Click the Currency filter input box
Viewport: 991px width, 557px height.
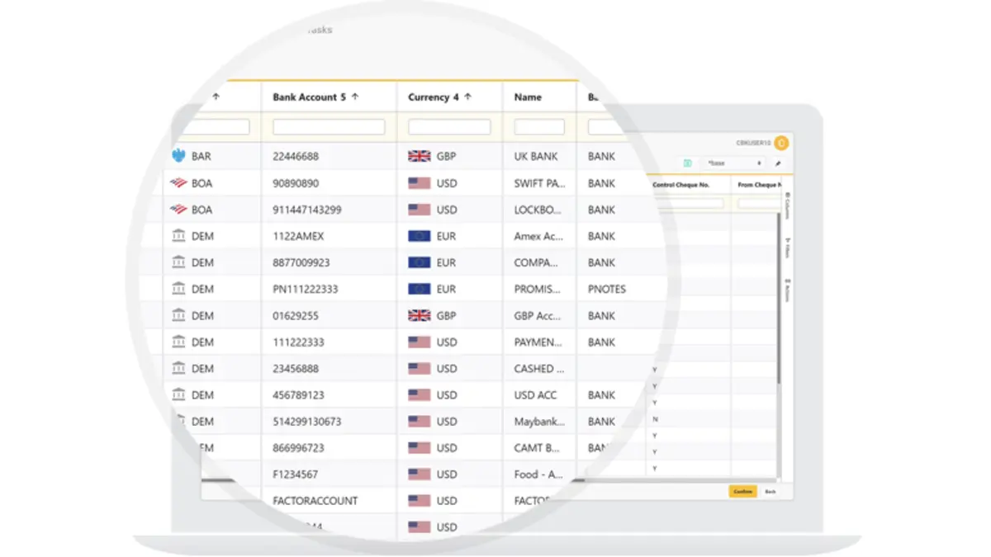[x=449, y=126]
